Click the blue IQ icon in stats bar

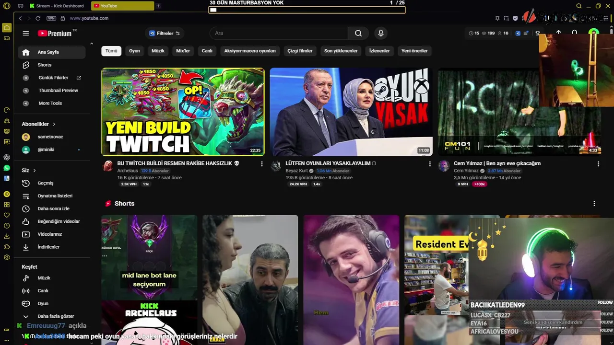coord(518,33)
